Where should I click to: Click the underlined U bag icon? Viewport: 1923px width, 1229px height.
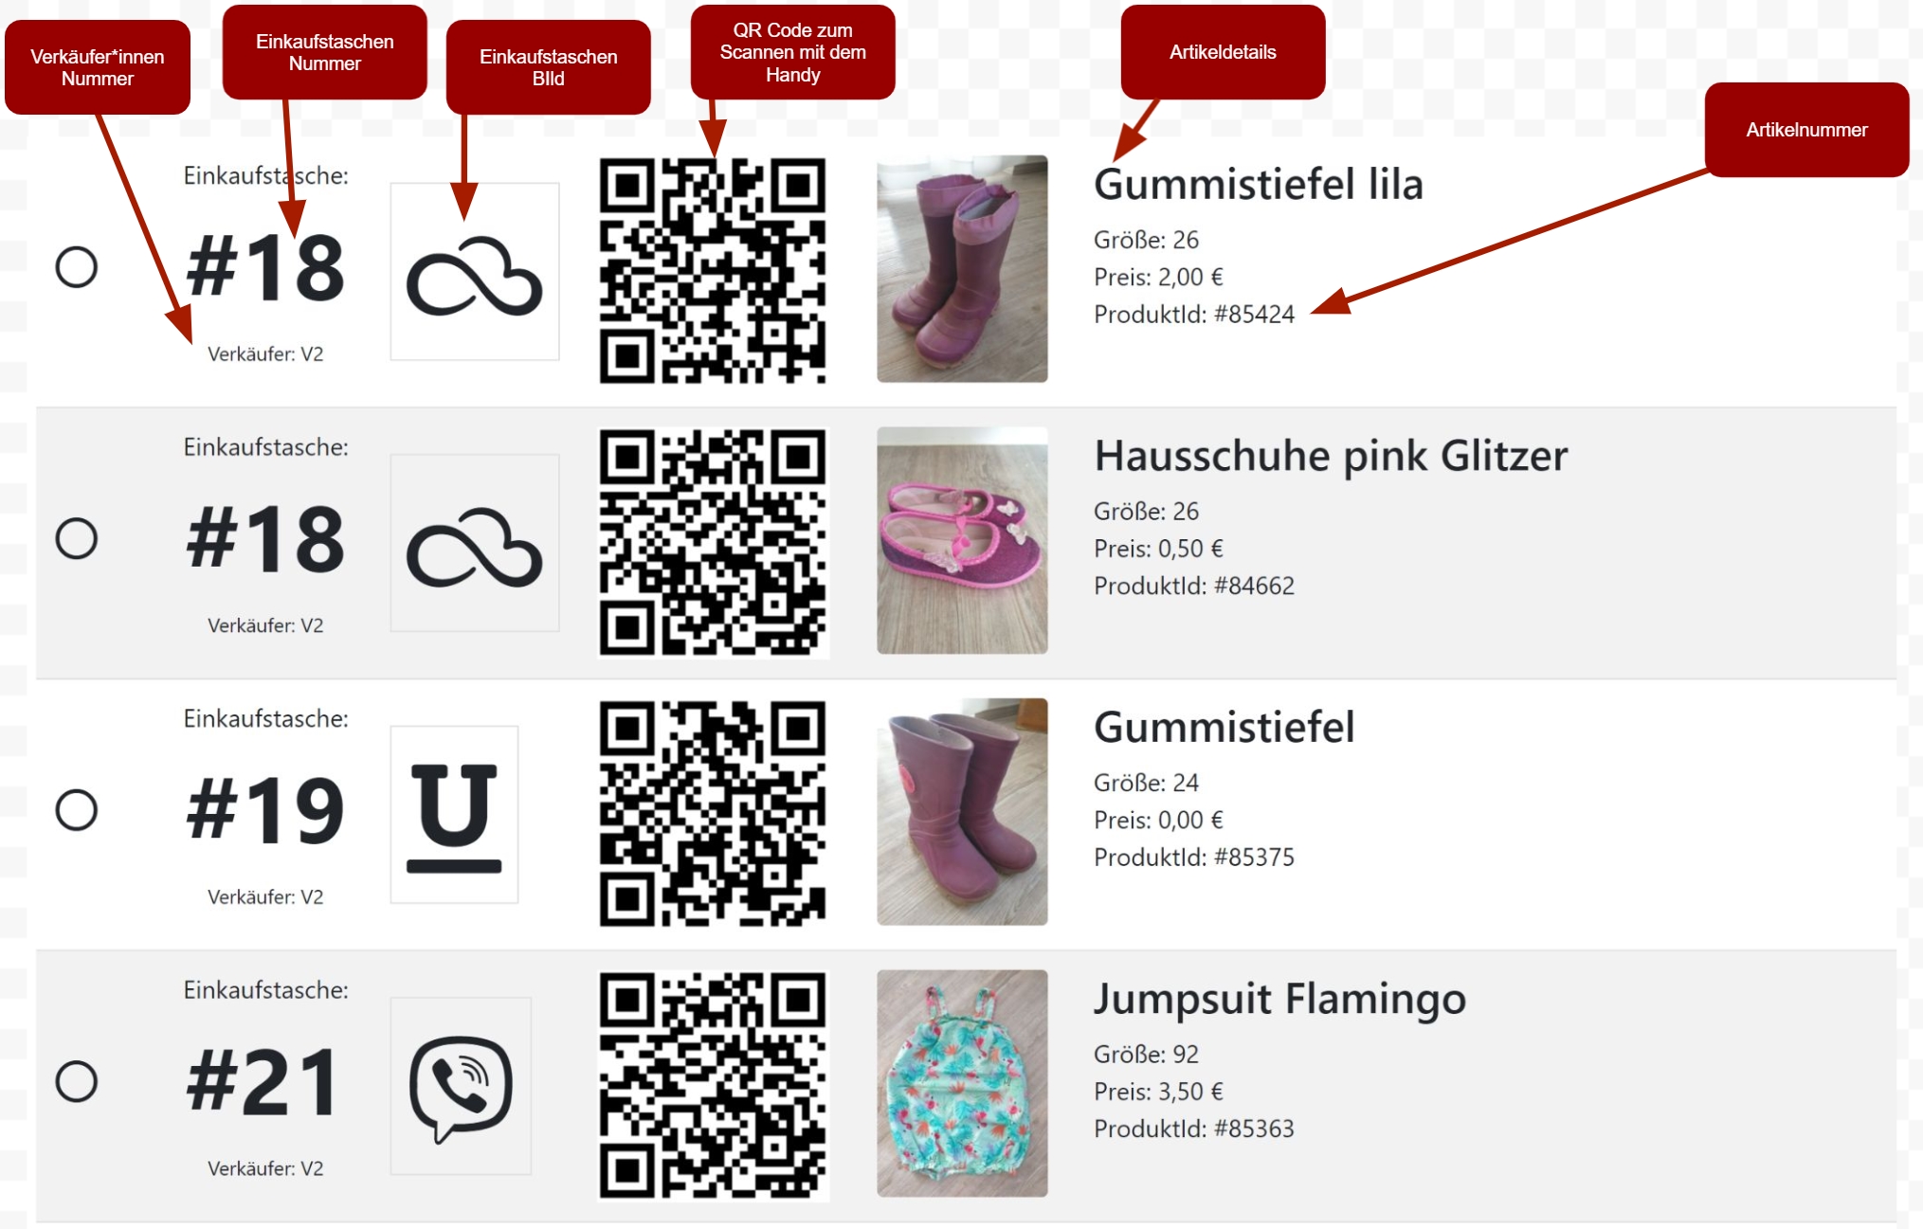point(455,815)
